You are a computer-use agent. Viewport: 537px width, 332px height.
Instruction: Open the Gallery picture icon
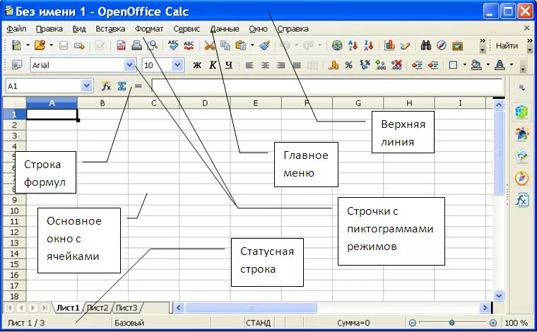coord(457,45)
